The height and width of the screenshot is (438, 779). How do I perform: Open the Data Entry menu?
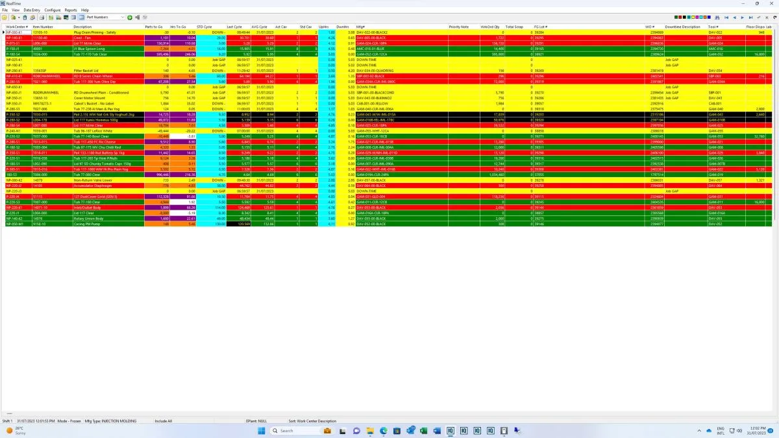click(31, 10)
